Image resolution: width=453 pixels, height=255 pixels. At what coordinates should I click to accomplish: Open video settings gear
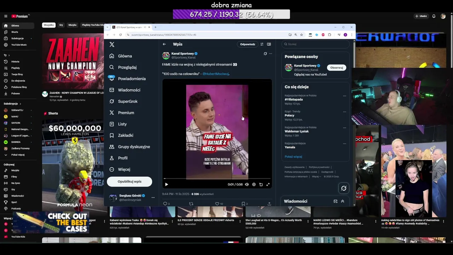(254, 184)
